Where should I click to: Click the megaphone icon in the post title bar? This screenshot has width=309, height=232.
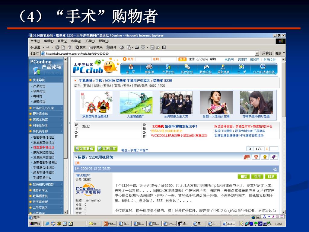[x=274, y=157]
